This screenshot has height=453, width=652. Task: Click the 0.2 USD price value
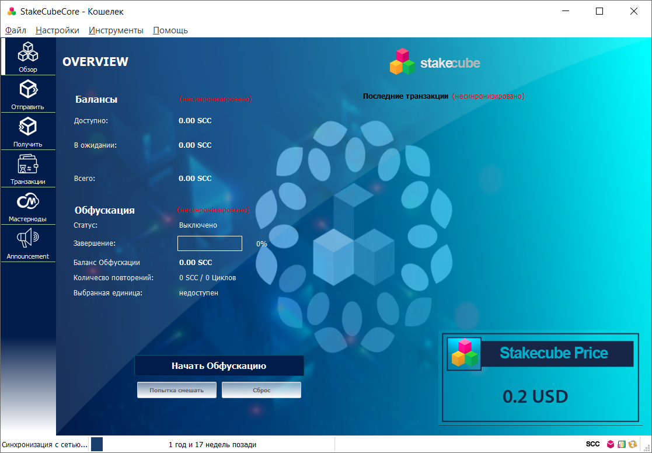(536, 396)
